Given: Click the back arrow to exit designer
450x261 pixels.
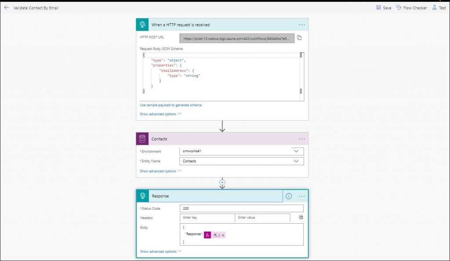Looking at the screenshot, I should 5,7.
